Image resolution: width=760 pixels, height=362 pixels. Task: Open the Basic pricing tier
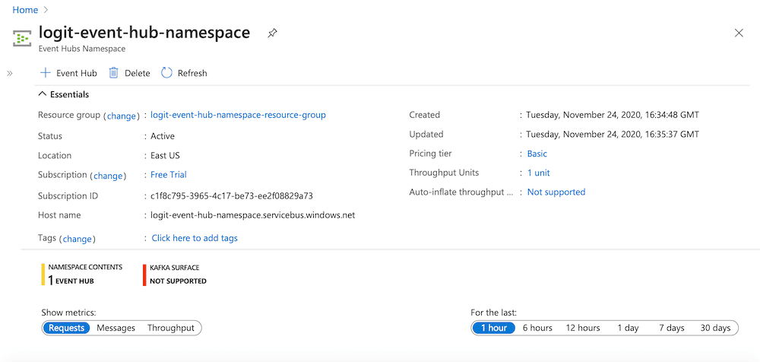(x=537, y=154)
